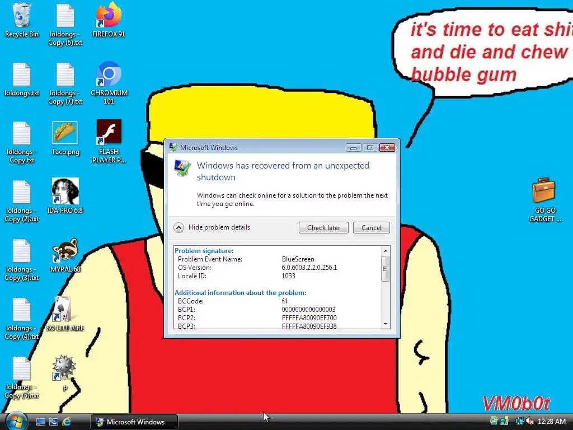Close the Microsoft Windows dialog
Screen dimensions: 573x430
click(387, 147)
